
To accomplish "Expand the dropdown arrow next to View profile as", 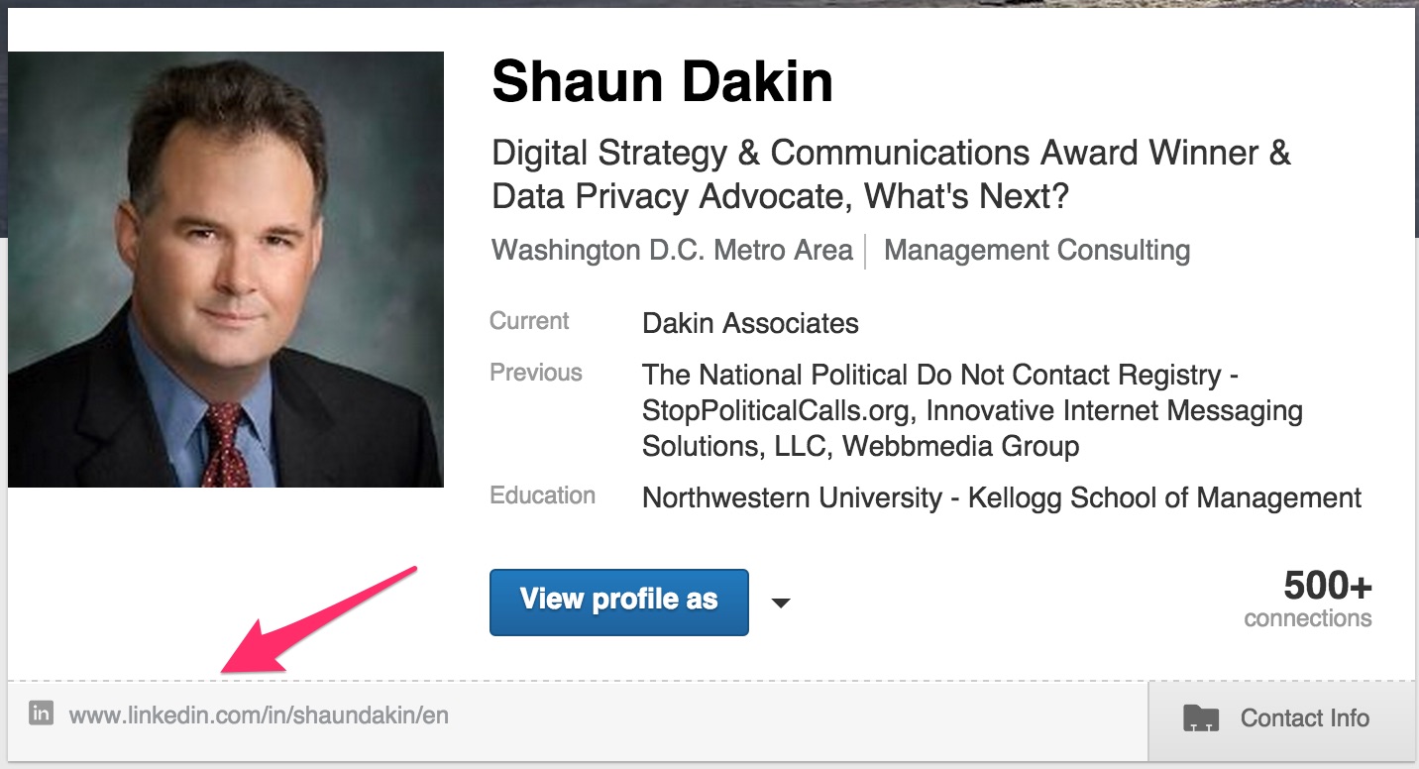I will [x=781, y=603].
